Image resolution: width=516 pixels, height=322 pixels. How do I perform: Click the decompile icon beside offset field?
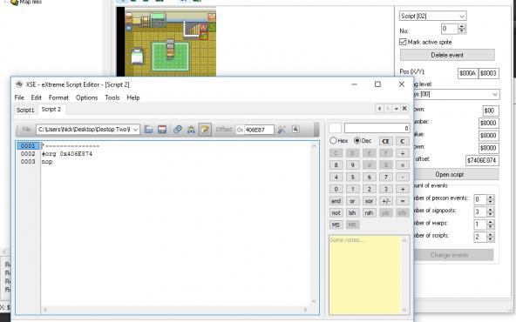pos(282,130)
